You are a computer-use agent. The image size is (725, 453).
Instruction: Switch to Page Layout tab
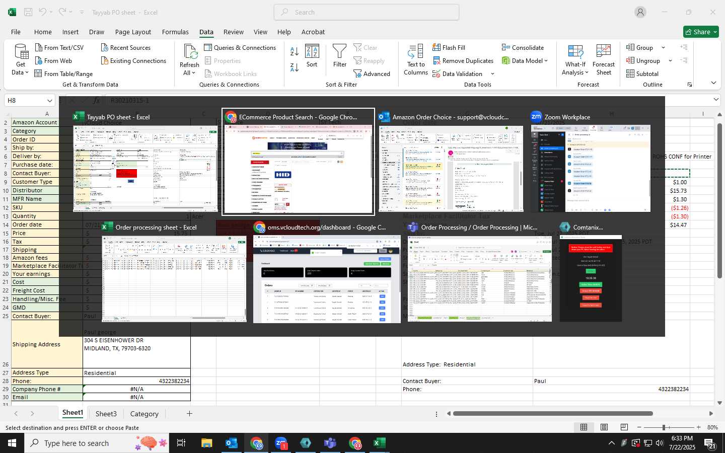(x=133, y=32)
